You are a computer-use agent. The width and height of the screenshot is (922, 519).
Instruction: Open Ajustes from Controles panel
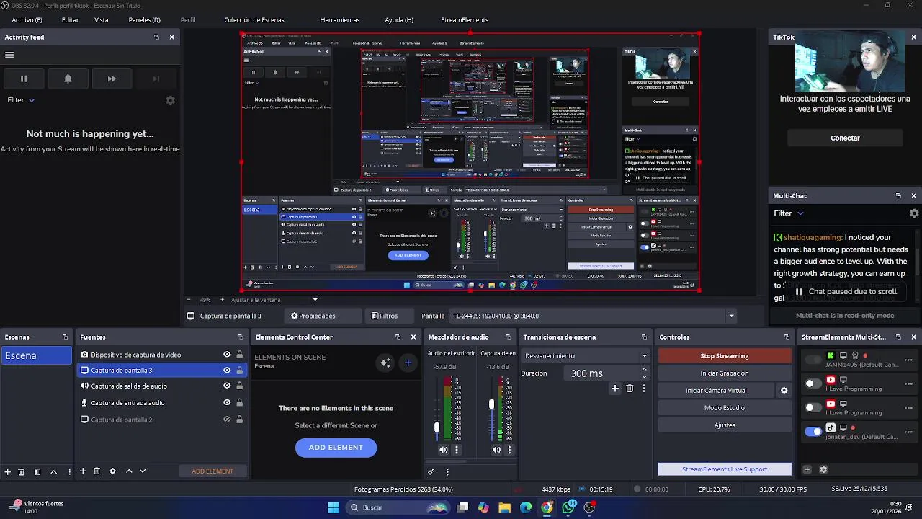[725, 425]
